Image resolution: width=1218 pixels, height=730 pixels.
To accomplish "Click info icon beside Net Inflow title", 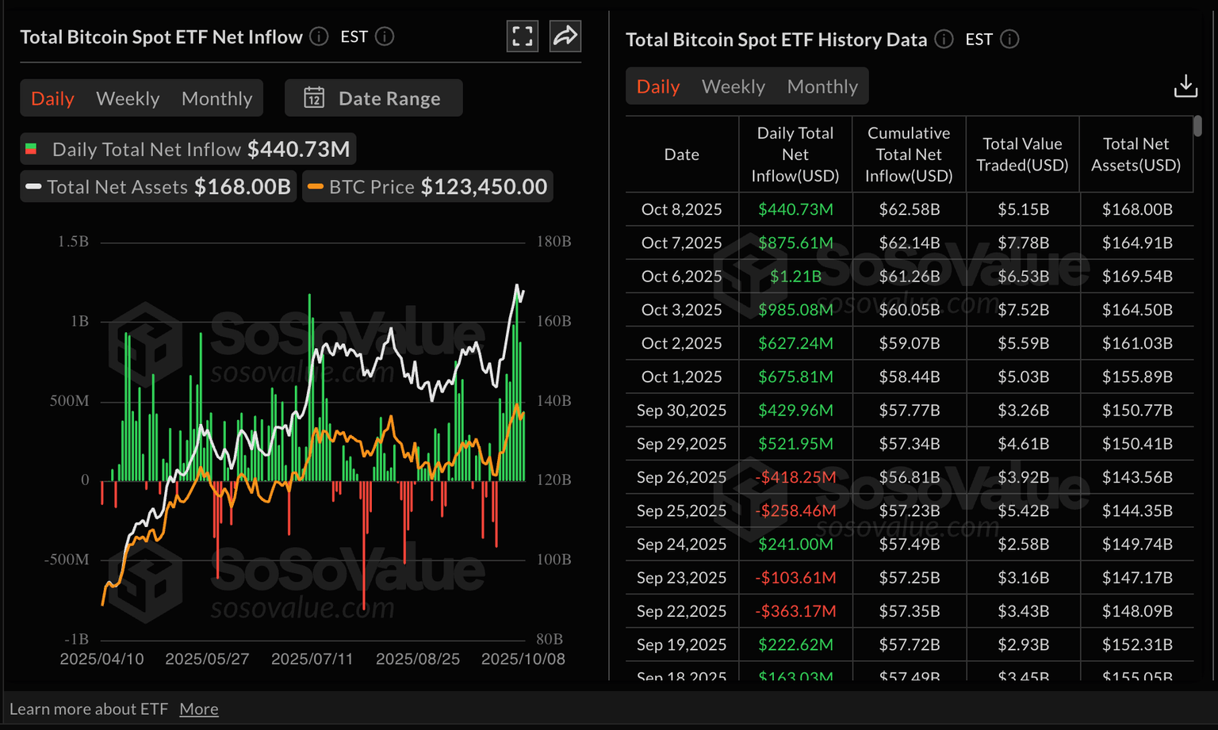I will click(x=319, y=36).
